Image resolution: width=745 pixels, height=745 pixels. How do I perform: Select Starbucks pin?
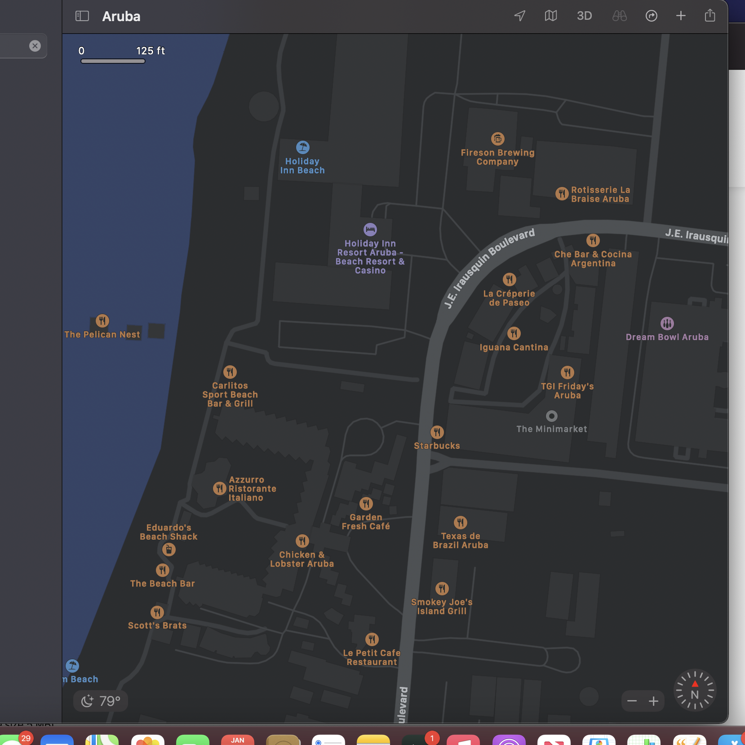437,432
